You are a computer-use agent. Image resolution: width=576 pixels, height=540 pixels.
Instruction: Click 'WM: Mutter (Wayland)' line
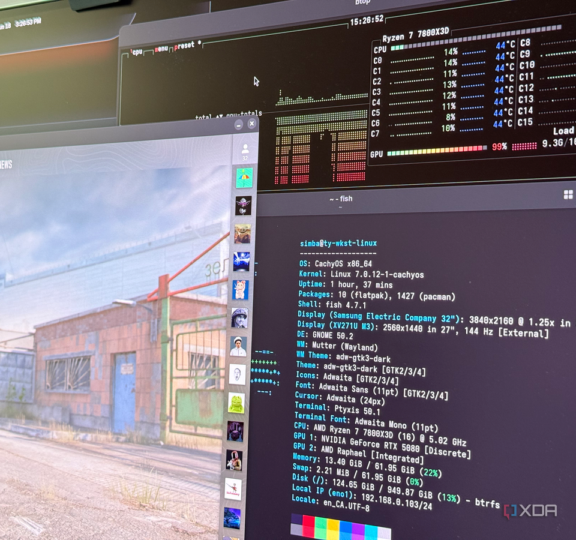337,346
